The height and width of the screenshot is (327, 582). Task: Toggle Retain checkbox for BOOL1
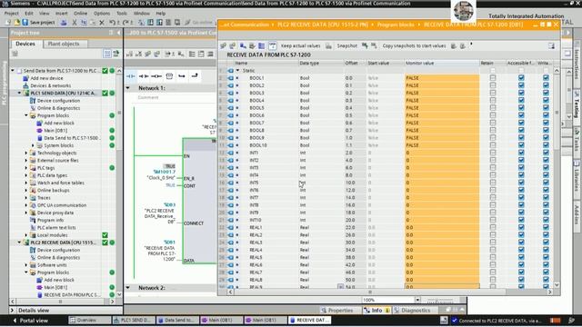[493, 78]
